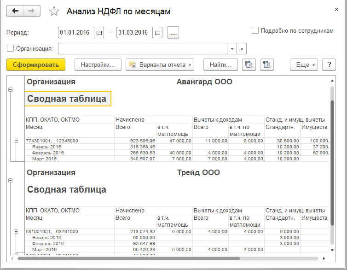
Task: Click the second group icon before Еще
Action: click(x=267, y=65)
